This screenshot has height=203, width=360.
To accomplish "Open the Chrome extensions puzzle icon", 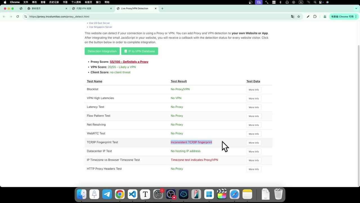I will tap(315, 17).
